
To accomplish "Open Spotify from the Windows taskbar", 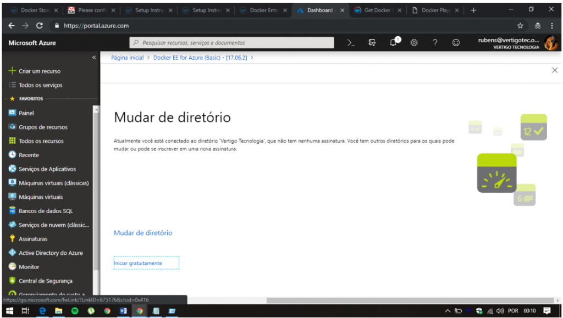I will coord(75,311).
